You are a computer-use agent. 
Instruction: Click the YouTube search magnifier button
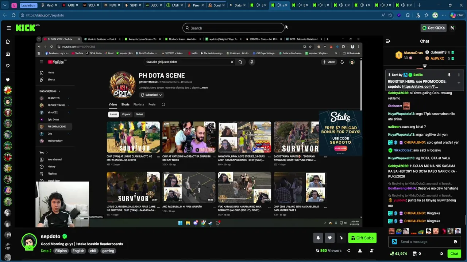click(x=240, y=62)
